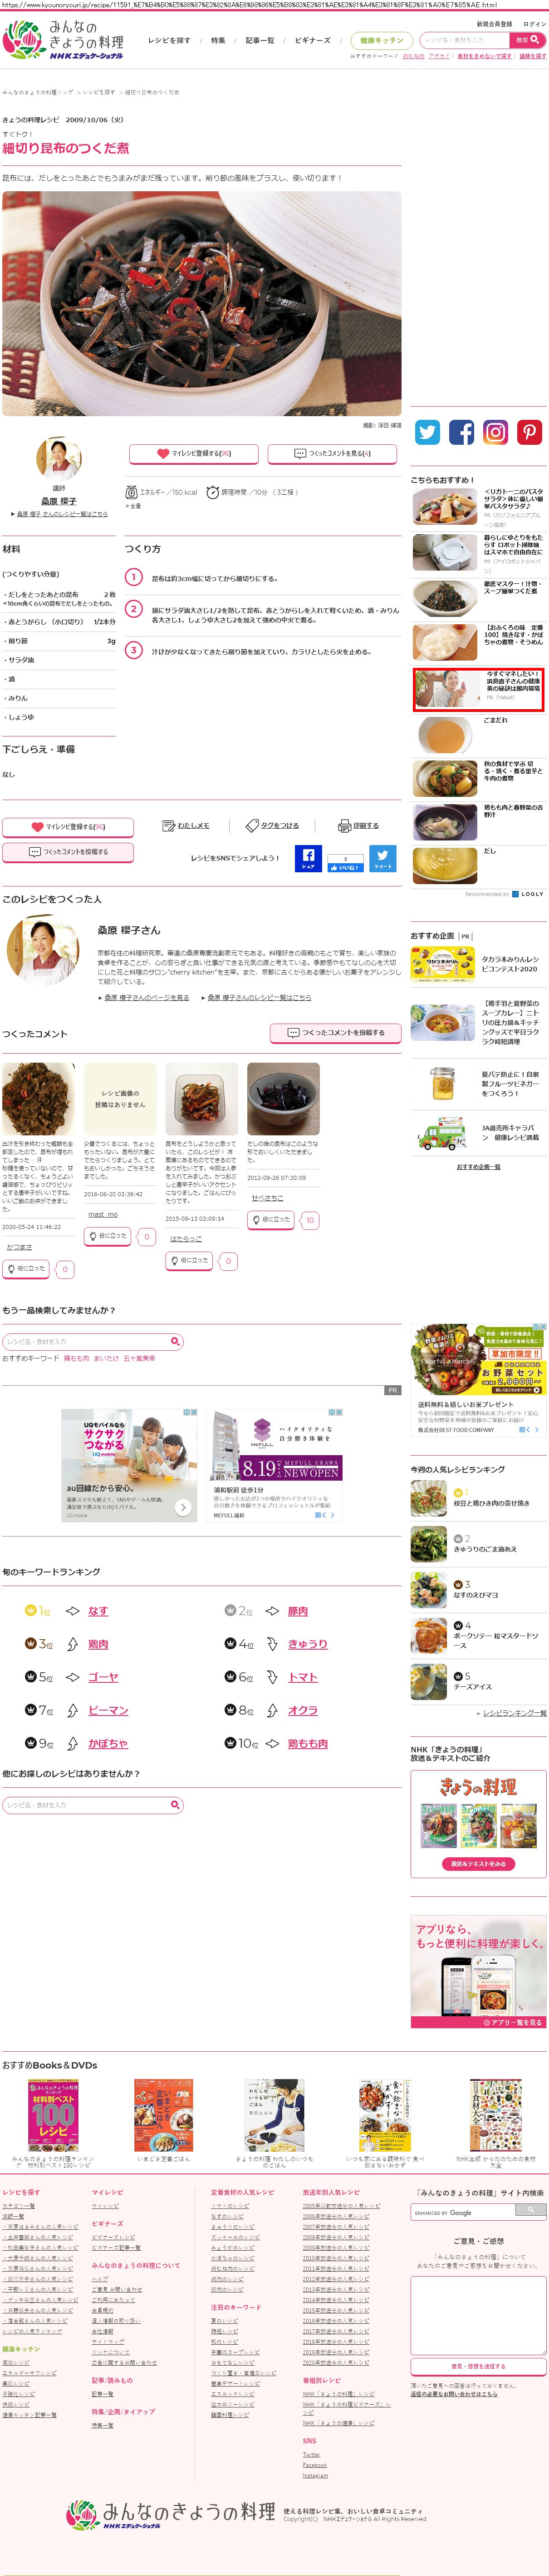Open the Twitter icon in the sidebar
Screen dimensions: 549x2576
(427, 432)
